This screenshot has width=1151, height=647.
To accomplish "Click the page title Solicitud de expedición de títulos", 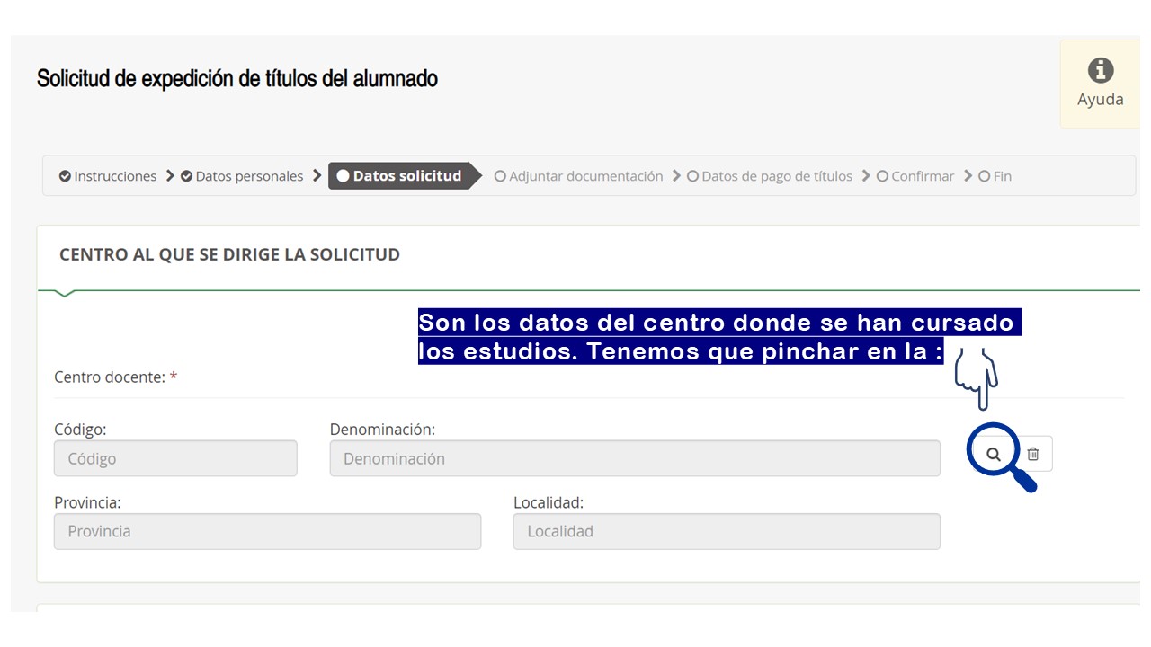I will pos(237,79).
